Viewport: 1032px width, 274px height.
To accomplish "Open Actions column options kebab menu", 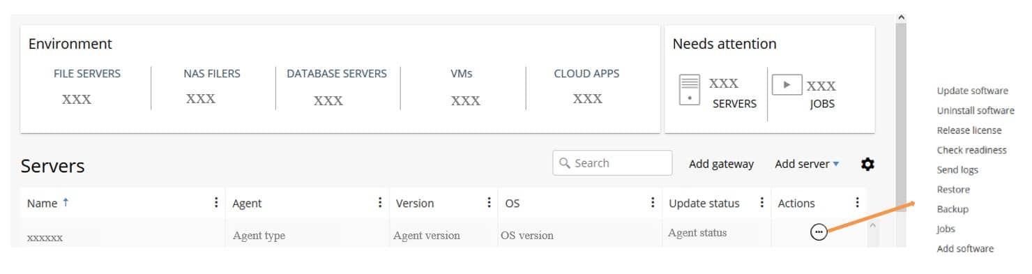I will (857, 202).
